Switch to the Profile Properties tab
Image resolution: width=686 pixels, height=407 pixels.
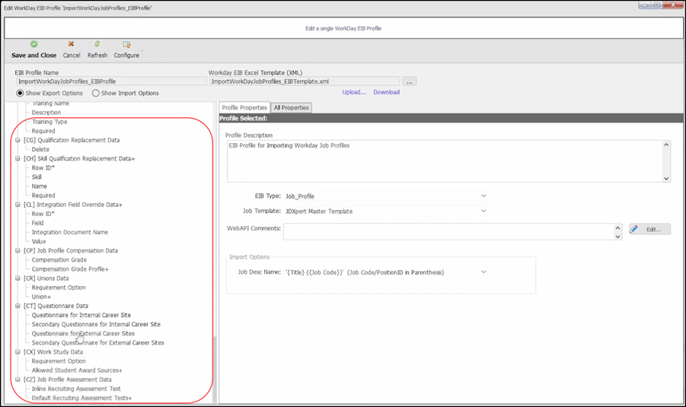coord(244,108)
